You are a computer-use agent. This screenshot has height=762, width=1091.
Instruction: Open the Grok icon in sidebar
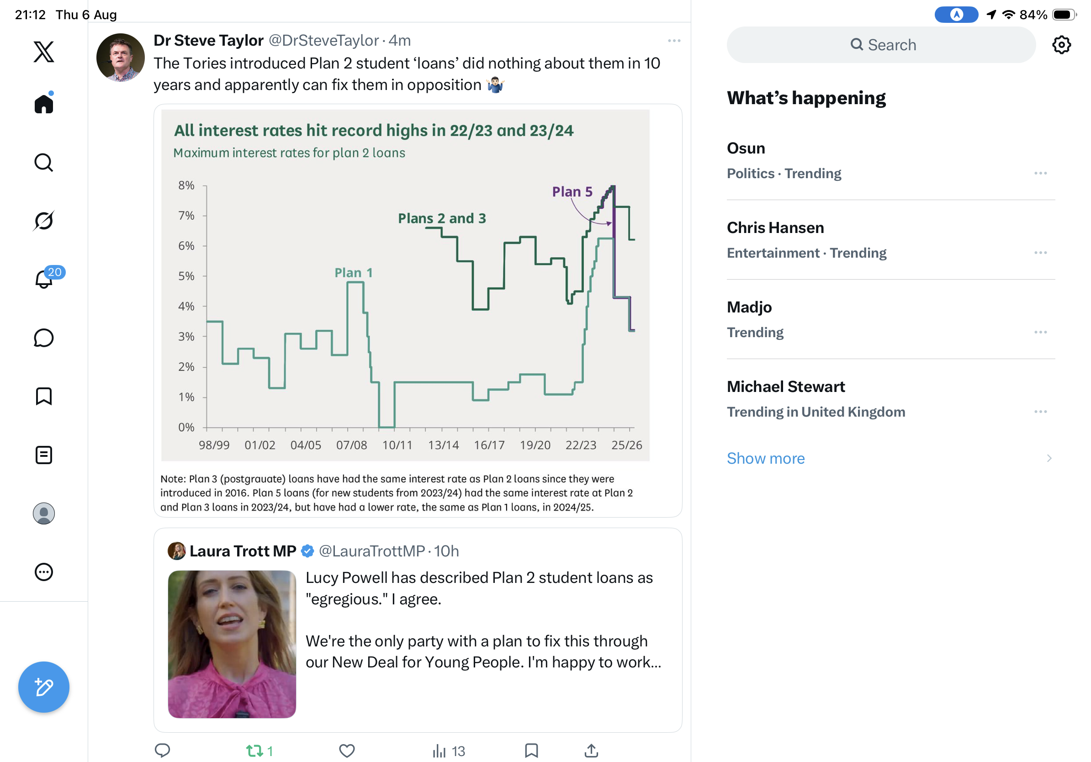[x=44, y=221]
